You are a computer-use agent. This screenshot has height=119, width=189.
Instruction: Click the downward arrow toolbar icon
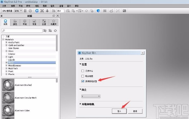point(47,11)
